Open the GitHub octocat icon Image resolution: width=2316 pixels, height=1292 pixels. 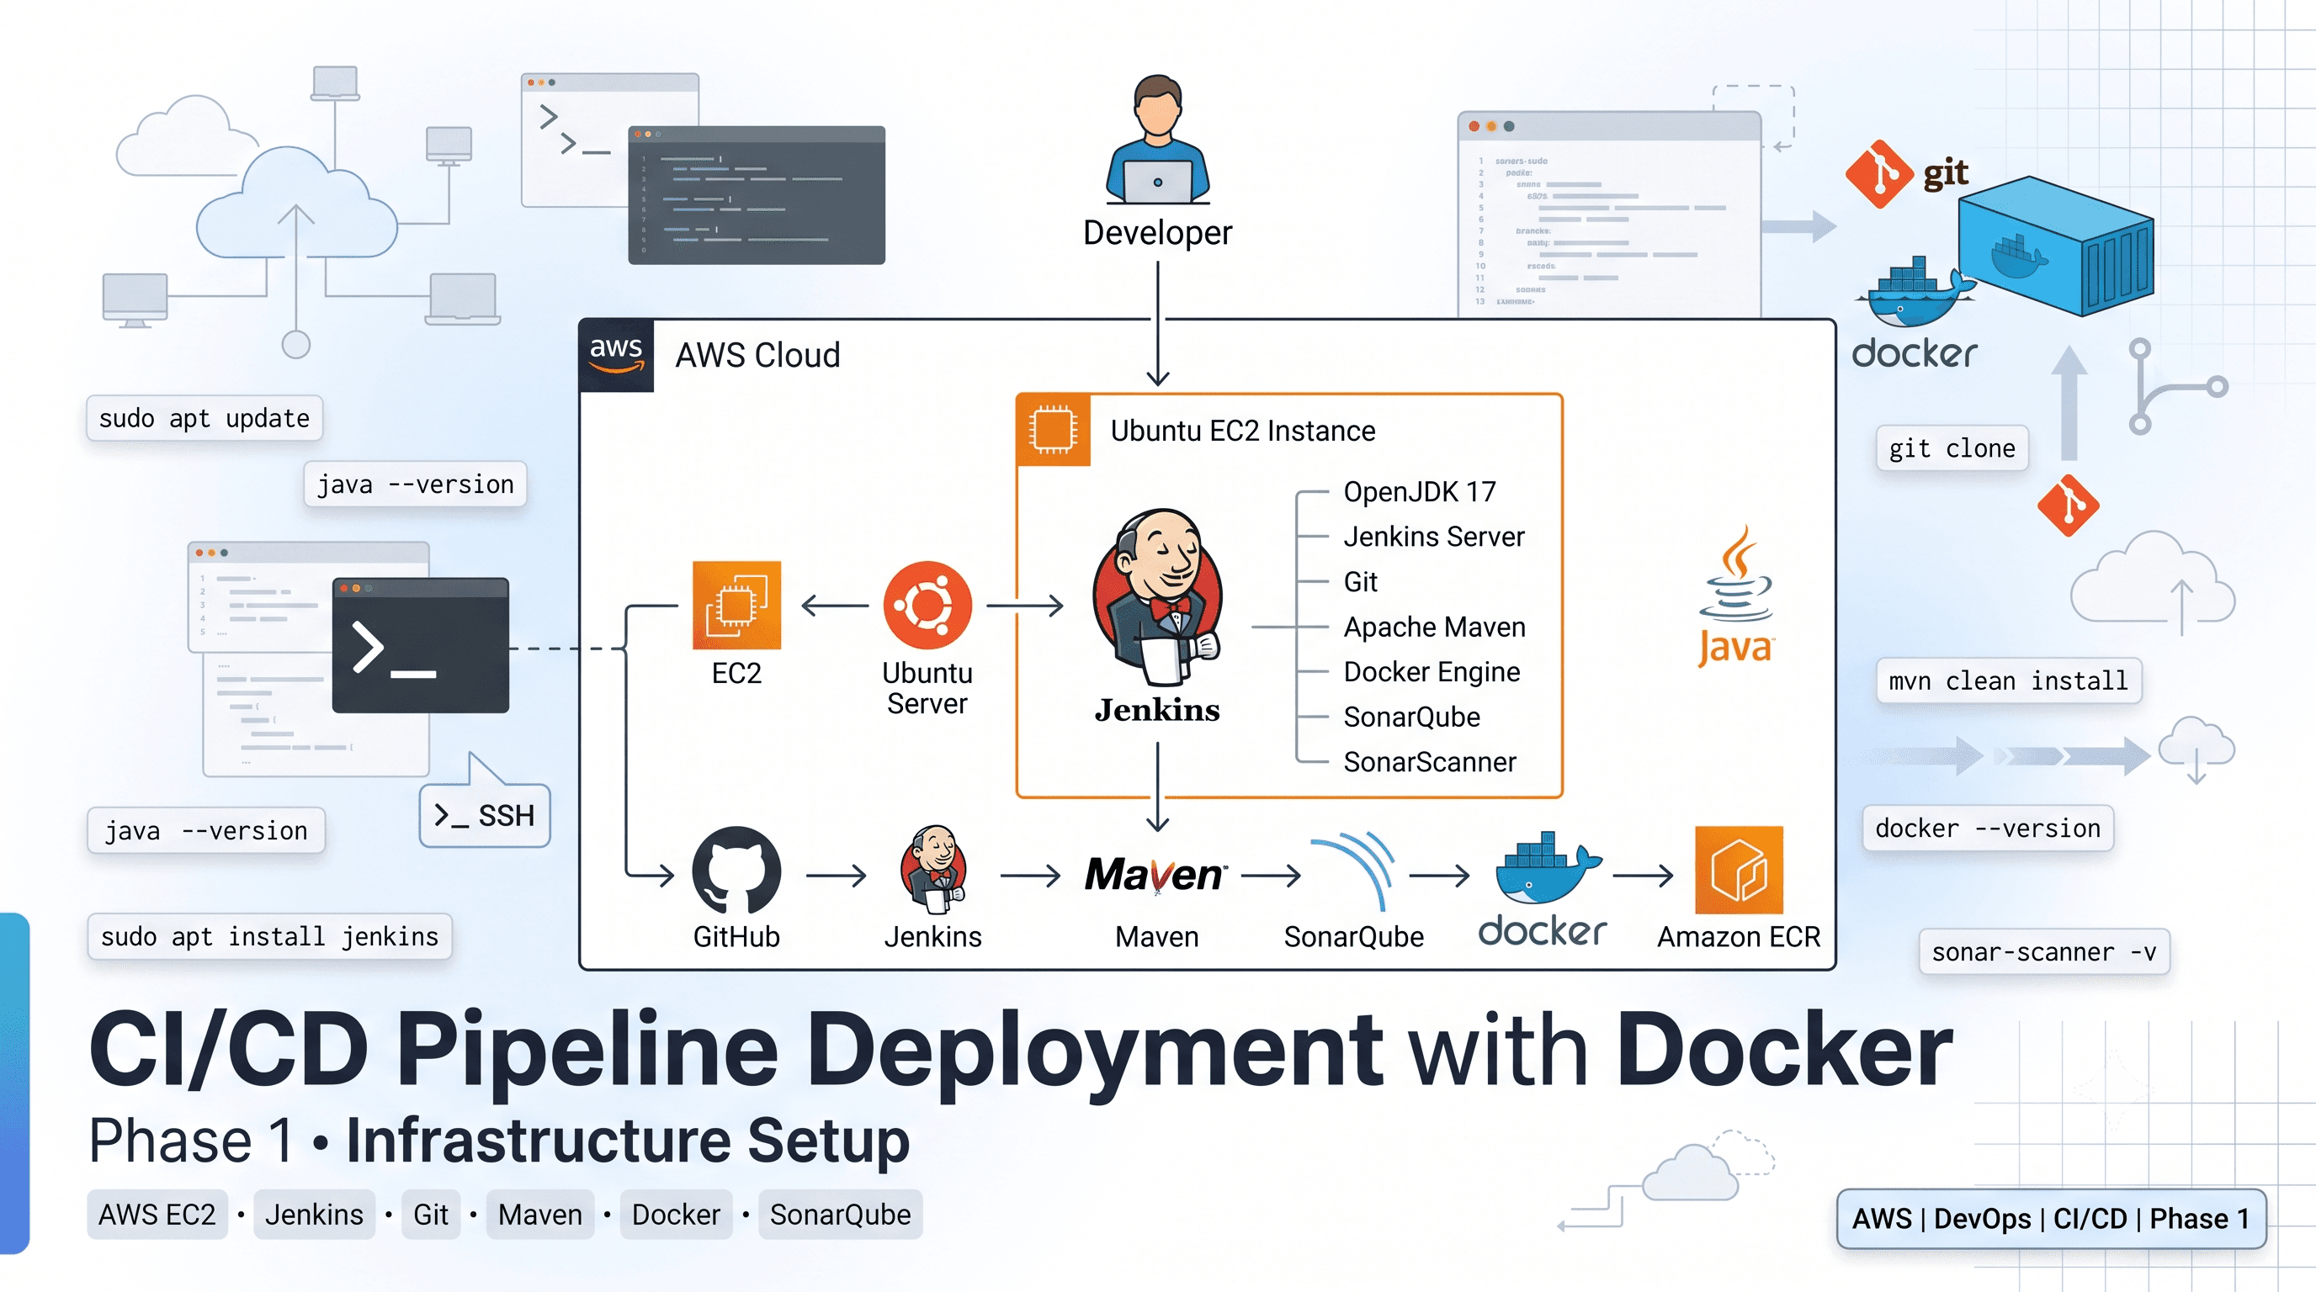736,870
